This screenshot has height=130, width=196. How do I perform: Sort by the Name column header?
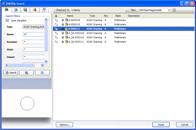click(x=70, y=16)
